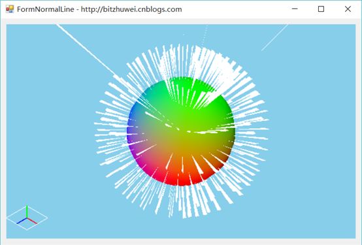This screenshot has width=362, height=245.
Task: Close the FormNormalLine window
Action: coord(348,9)
